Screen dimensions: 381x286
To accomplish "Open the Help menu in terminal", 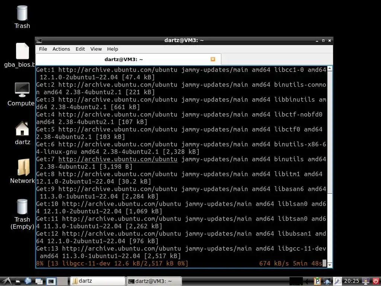I will [112, 49].
